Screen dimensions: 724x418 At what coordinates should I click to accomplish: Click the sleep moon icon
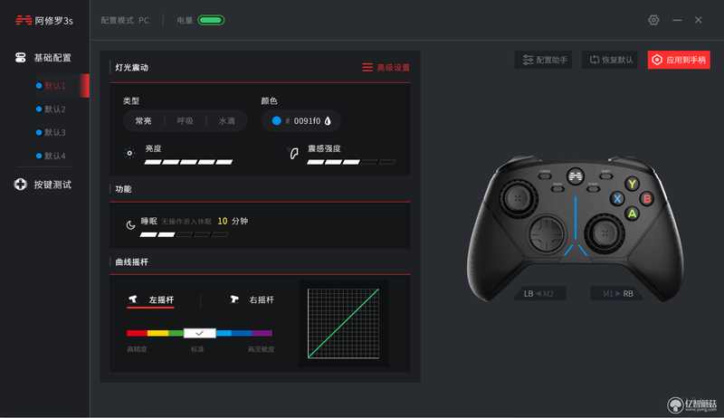click(130, 225)
